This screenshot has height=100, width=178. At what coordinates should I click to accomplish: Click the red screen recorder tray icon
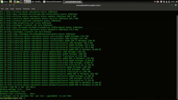tap(158, 2)
